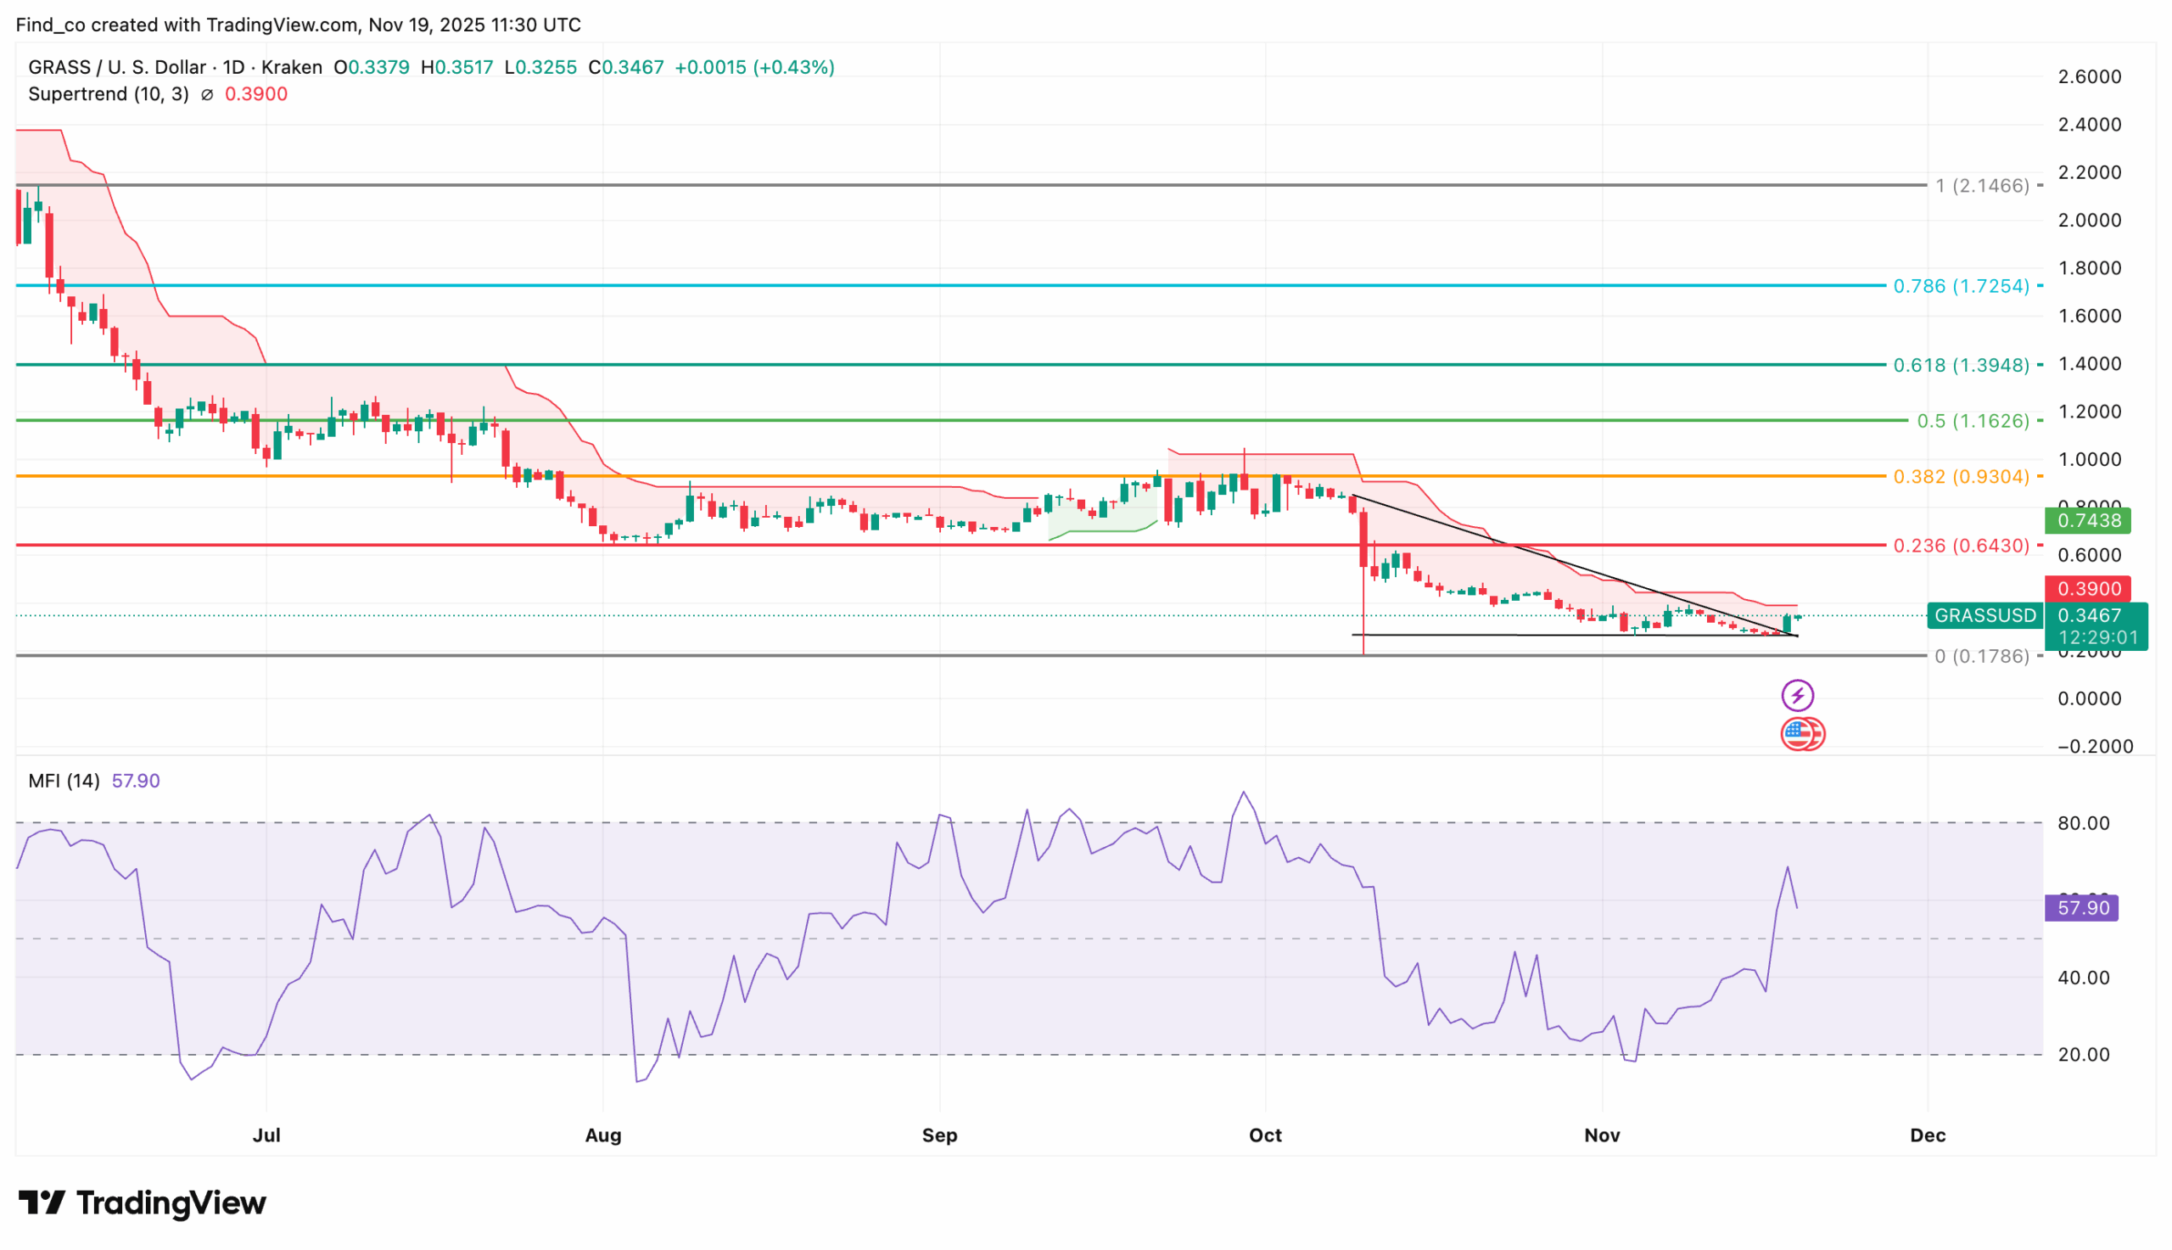Click the GRASS / U. S. Dollar symbol title
Screen dimensions: 2172x1250
[117, 68]
